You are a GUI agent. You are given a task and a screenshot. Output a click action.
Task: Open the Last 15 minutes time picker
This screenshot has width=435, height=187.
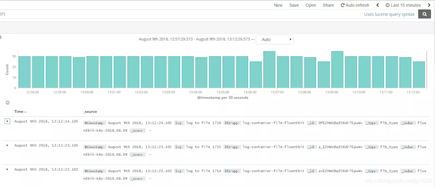pyautogui.click(x=403, y=5)
